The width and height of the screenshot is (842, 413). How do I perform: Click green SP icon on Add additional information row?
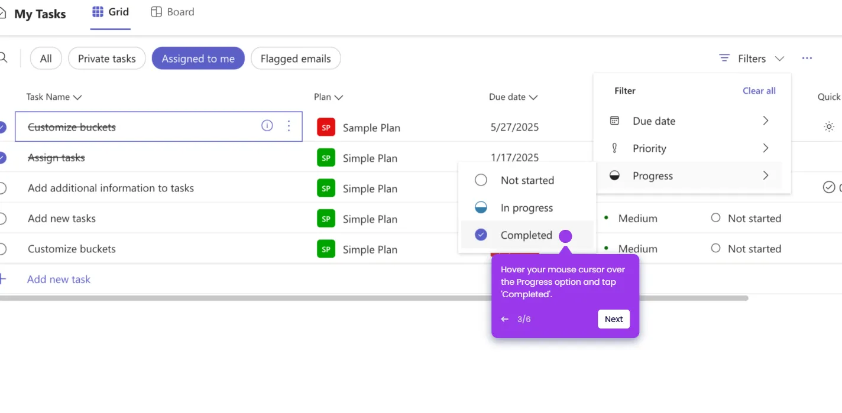point(326,188)
